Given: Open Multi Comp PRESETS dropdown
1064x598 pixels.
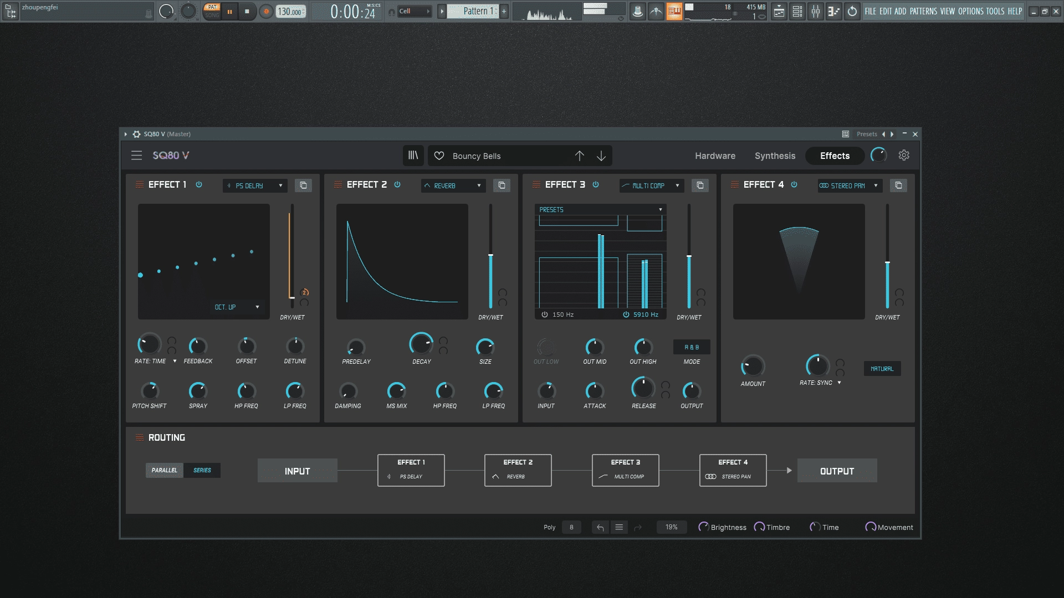Looking at the screenshot, I should tap(601, 210).
